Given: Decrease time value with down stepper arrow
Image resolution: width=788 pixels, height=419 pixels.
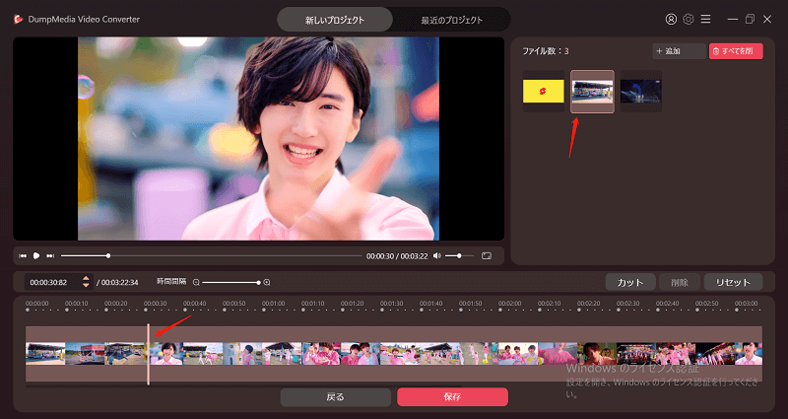Looking at the screenshot, I should (86, 286).
